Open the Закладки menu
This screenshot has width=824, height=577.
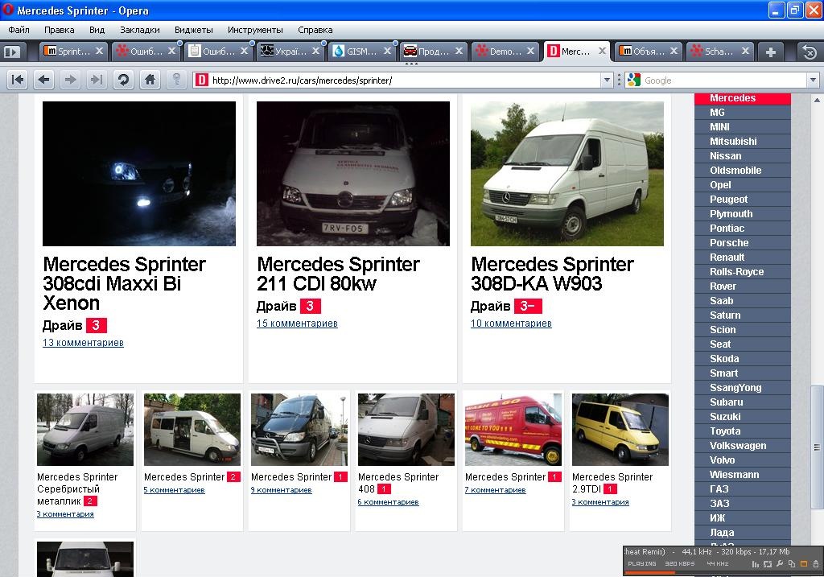coord(140,30)
